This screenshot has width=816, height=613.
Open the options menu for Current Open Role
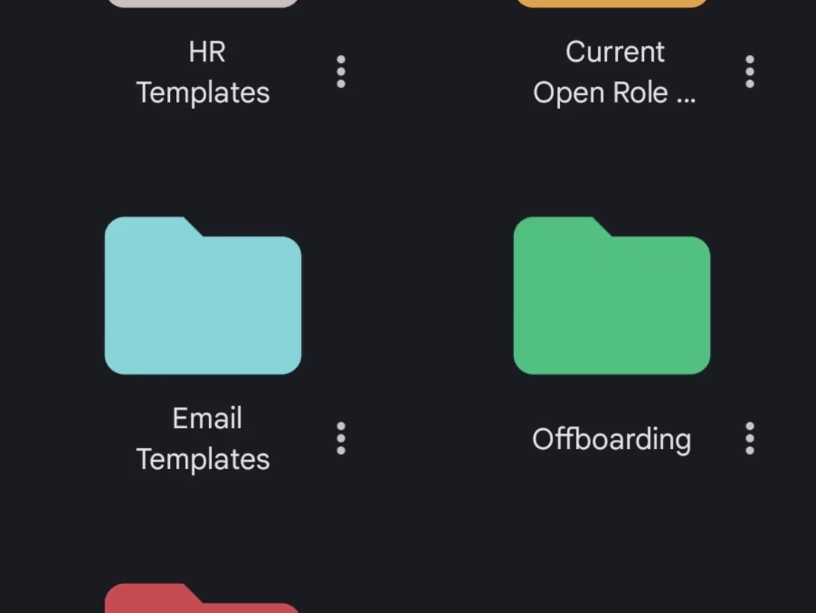point(749,72)
